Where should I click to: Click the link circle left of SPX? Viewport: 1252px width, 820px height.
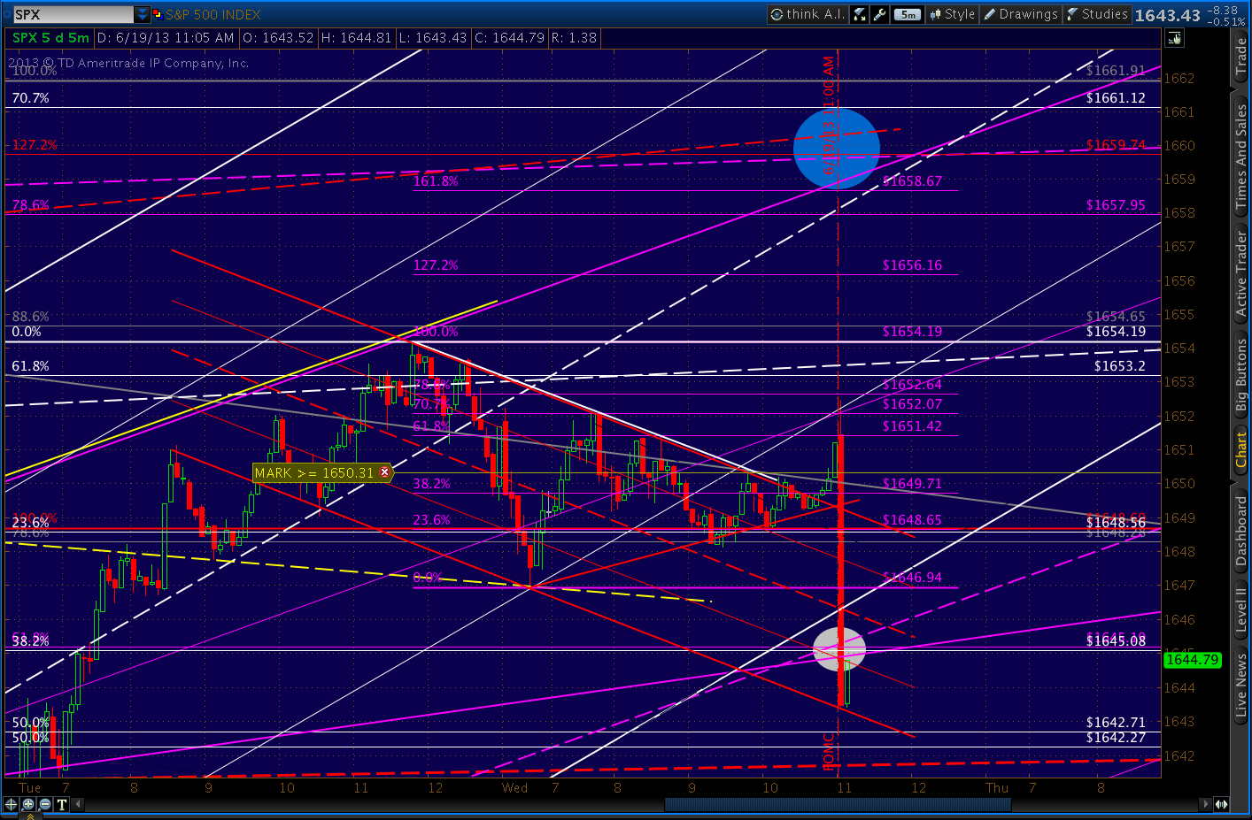click(6, 14)
